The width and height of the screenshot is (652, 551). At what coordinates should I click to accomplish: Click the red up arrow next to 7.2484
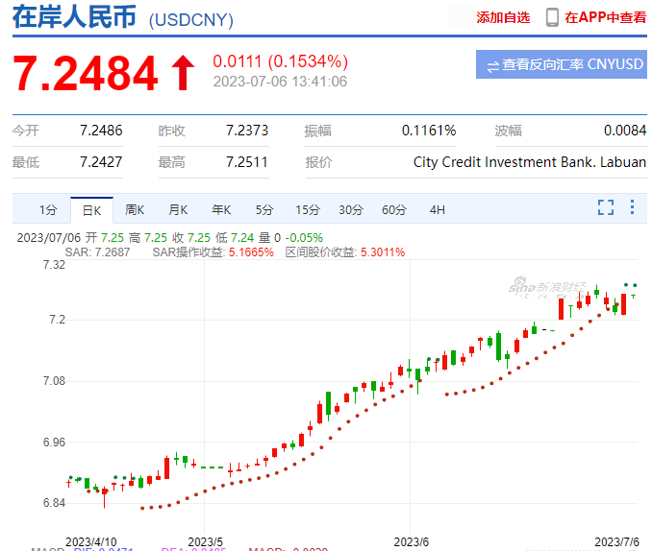[x=183, y=74]
